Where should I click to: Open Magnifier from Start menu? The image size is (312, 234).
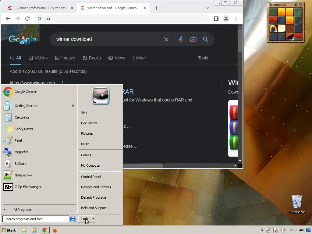click(39, 152)
